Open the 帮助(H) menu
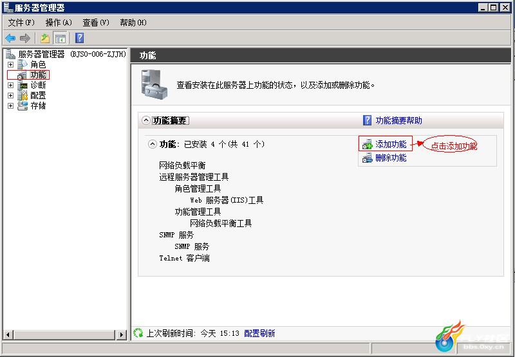This screenshot has height=357, width=515. (133, 23)
